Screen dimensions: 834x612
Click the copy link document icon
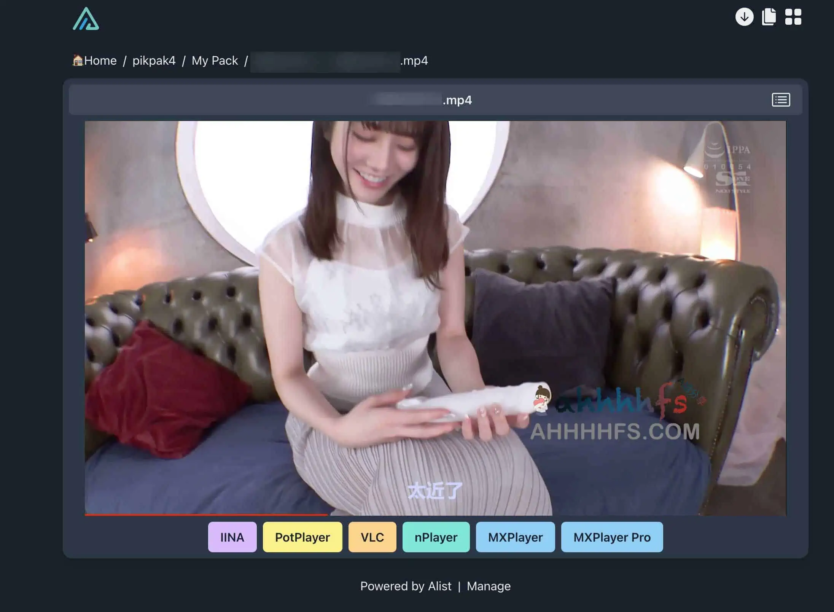coord(769,17)
